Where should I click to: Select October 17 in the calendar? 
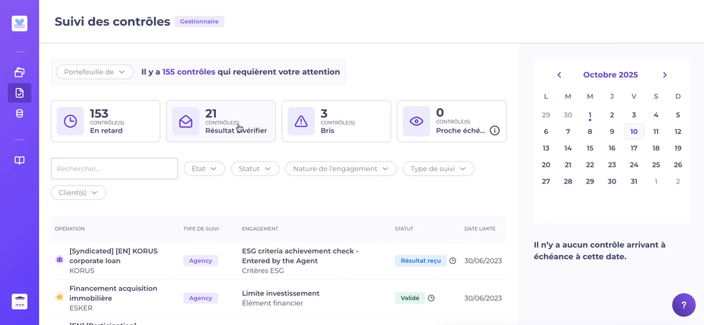pos(634,148)
